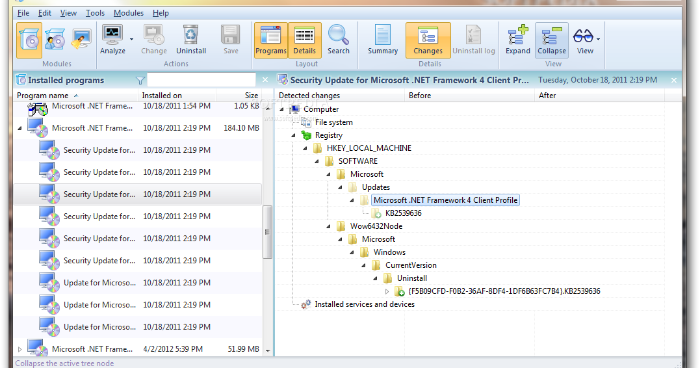
Task: Toggle the Details layout panel
Action: tap(304, 40)
